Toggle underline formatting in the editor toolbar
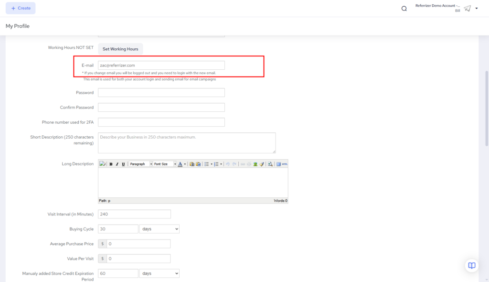The height and width of the screenshot is (282, 489). coord(123,164)
